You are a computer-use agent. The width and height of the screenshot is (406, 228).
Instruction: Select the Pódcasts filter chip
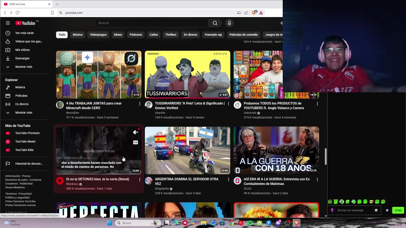[136, 35]
